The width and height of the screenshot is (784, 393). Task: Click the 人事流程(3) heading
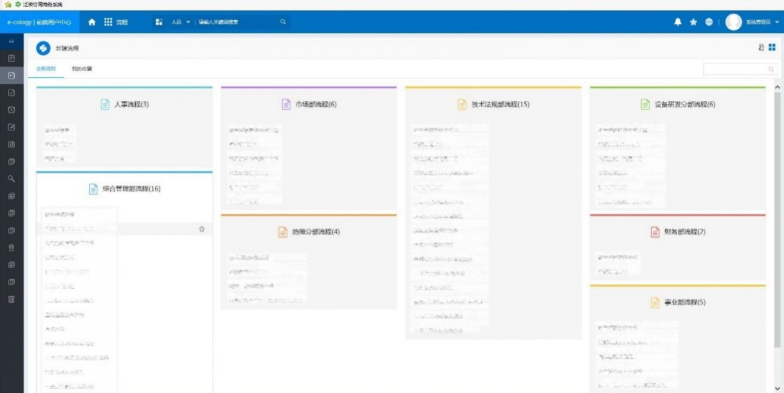pos(131,104)
